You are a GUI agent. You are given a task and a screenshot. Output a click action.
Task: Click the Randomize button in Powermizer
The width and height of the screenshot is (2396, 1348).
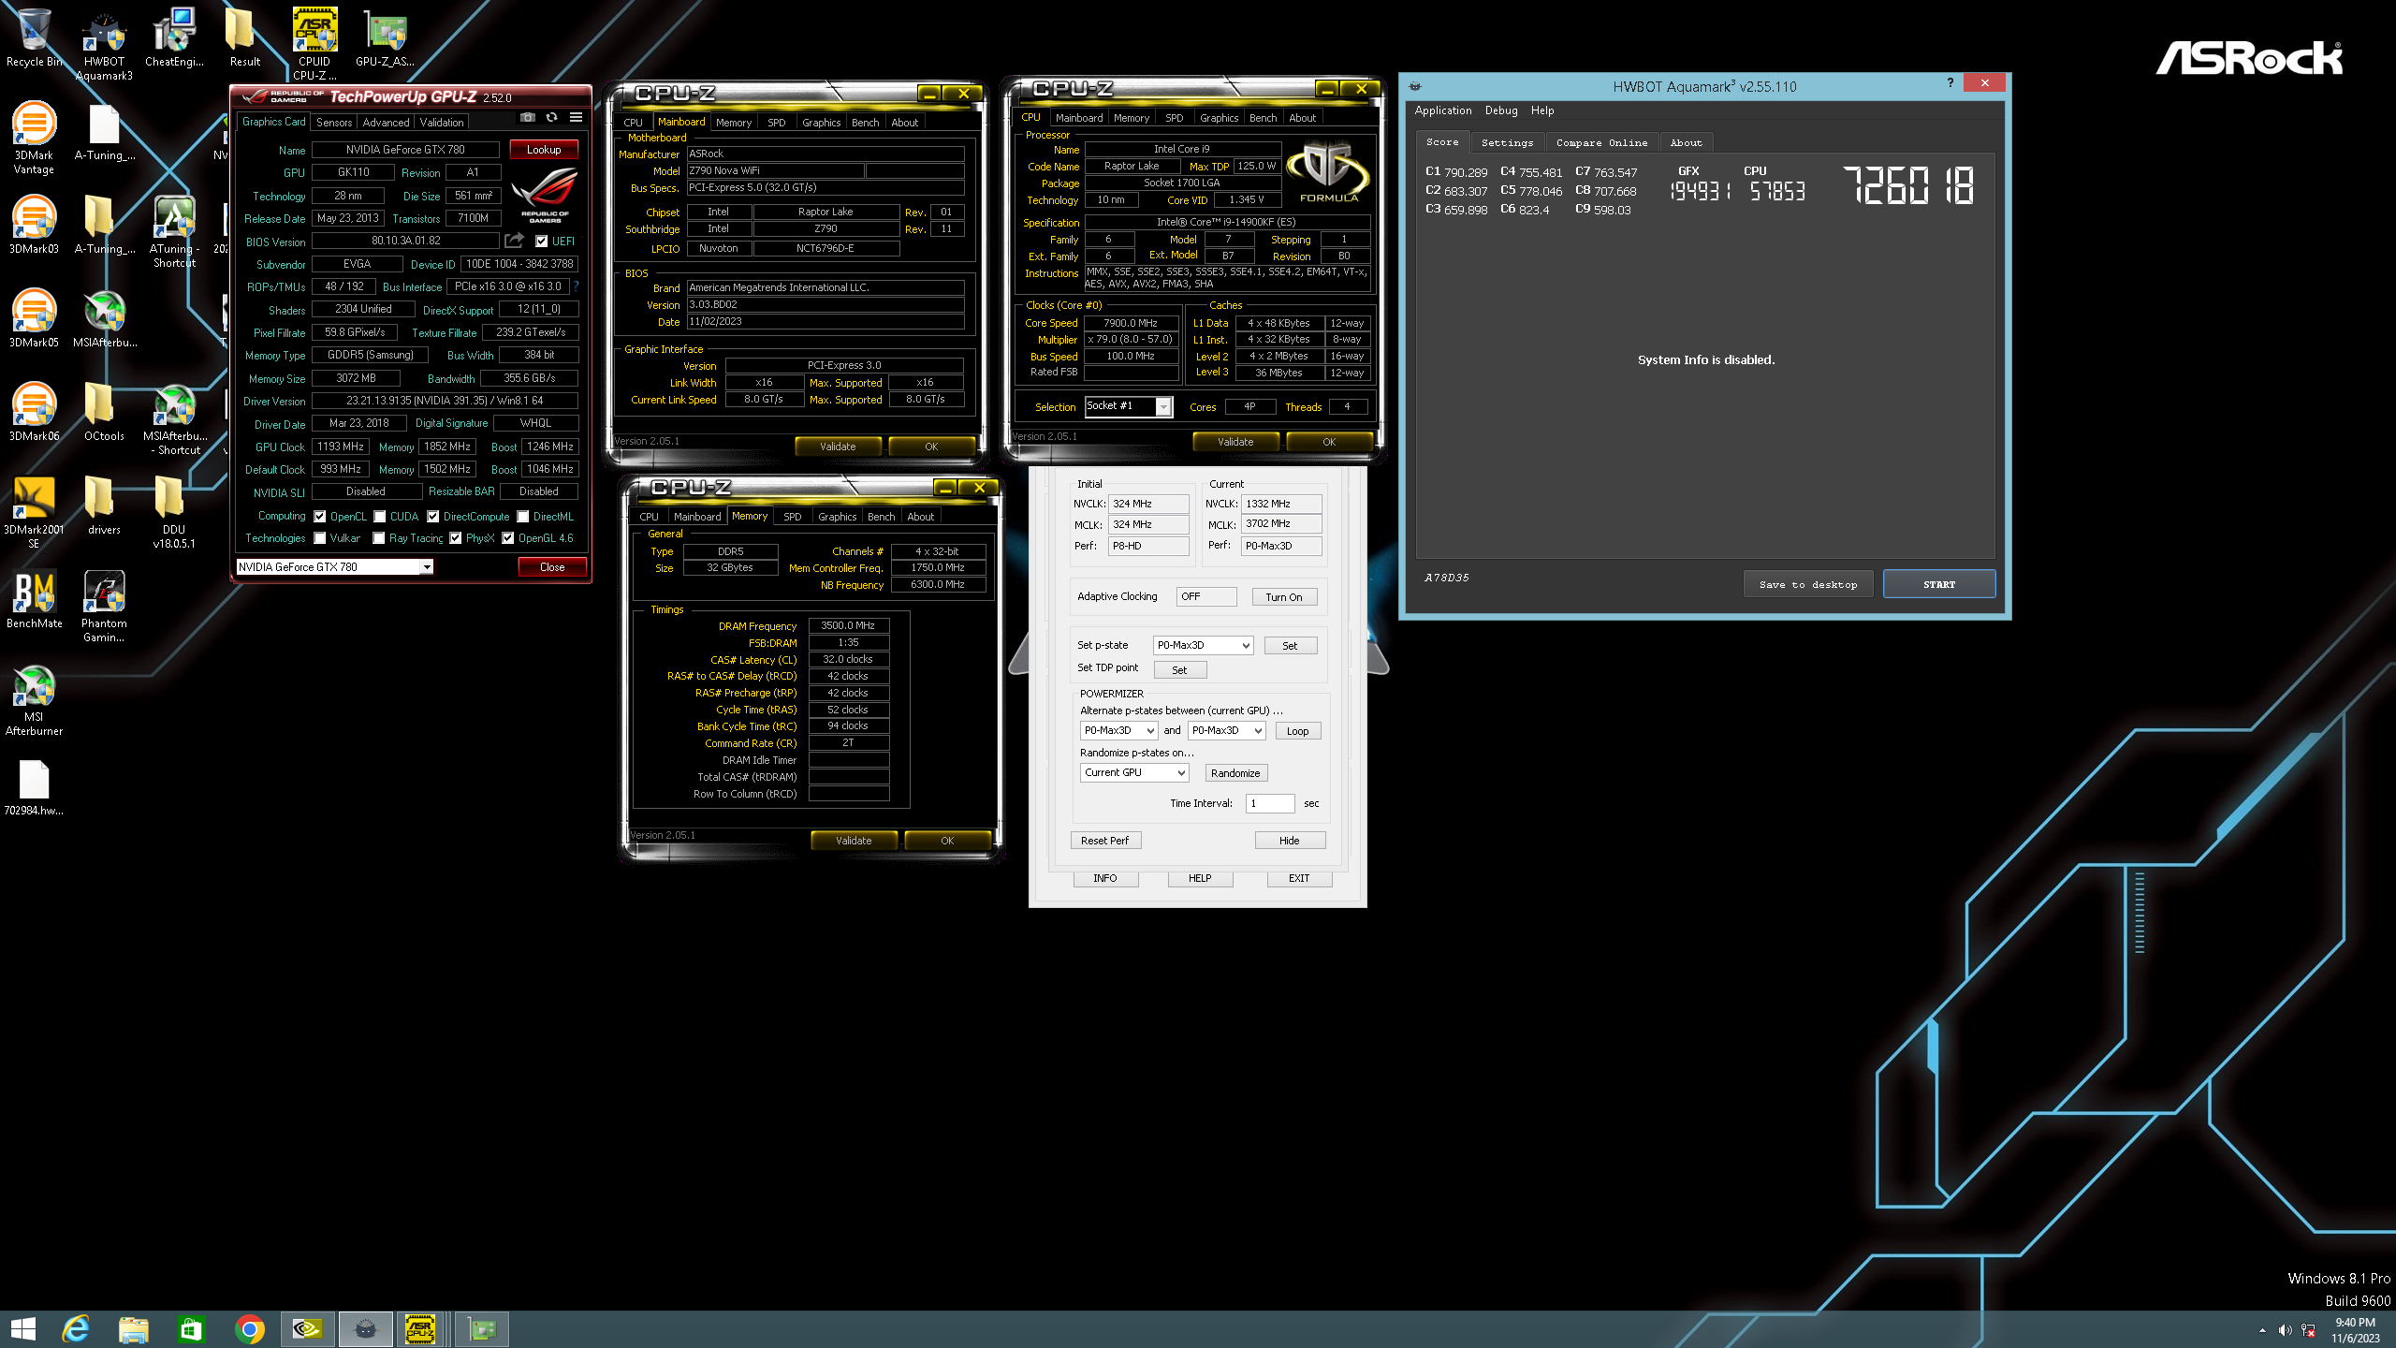(x=1235, y=772)
